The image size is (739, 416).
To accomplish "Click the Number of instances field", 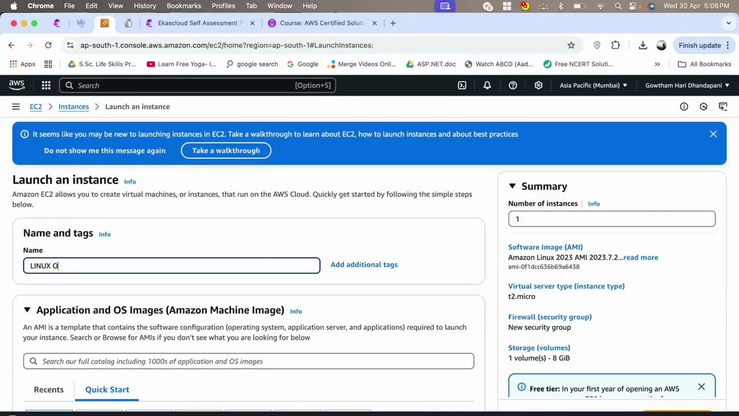I will coord(611,219).
